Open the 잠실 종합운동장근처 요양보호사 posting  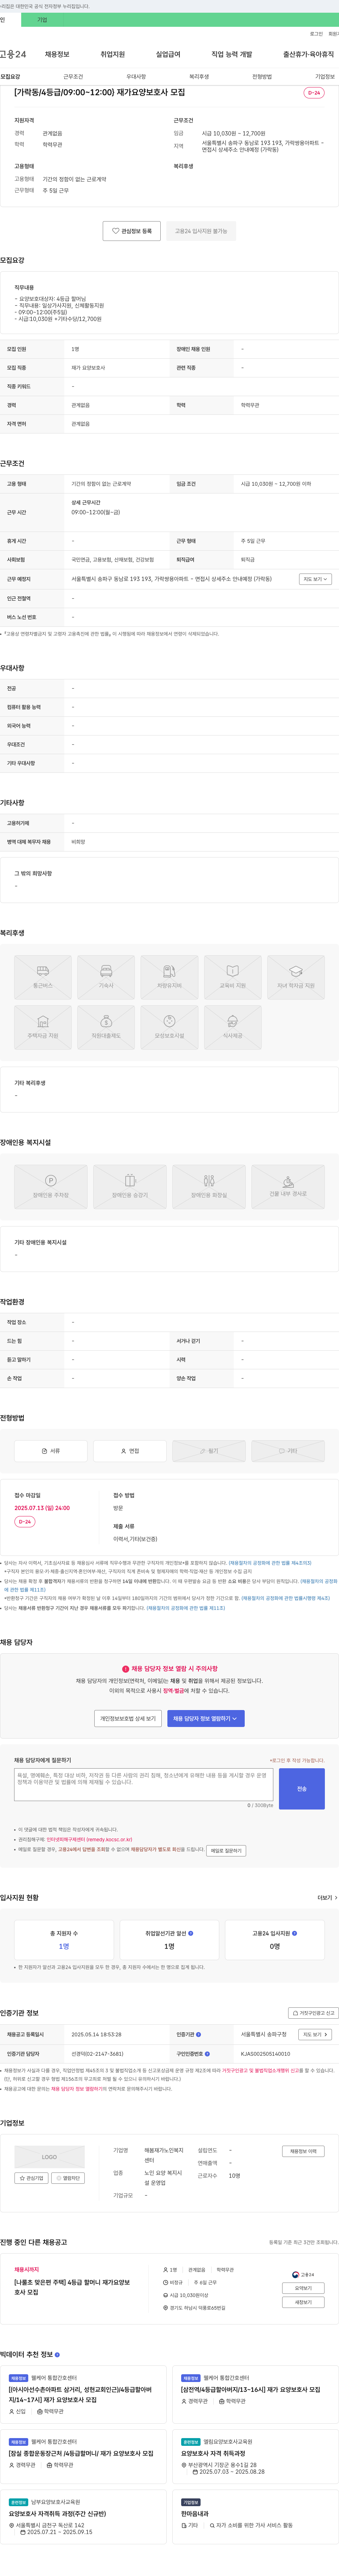81,2453
